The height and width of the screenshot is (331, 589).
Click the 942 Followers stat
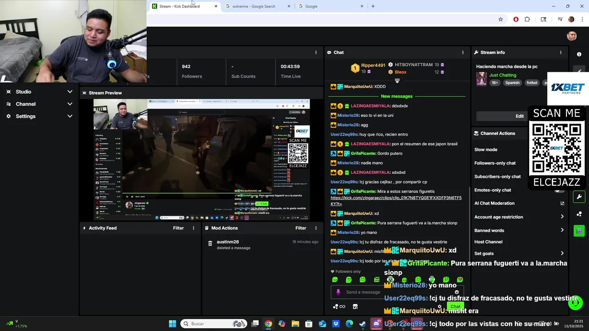[x=192, y=71]
